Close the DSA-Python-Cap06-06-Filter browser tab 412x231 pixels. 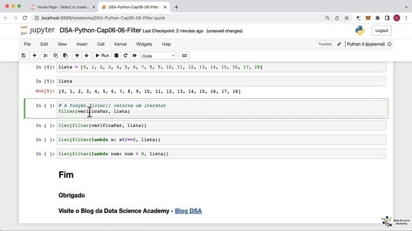(165, 7)
